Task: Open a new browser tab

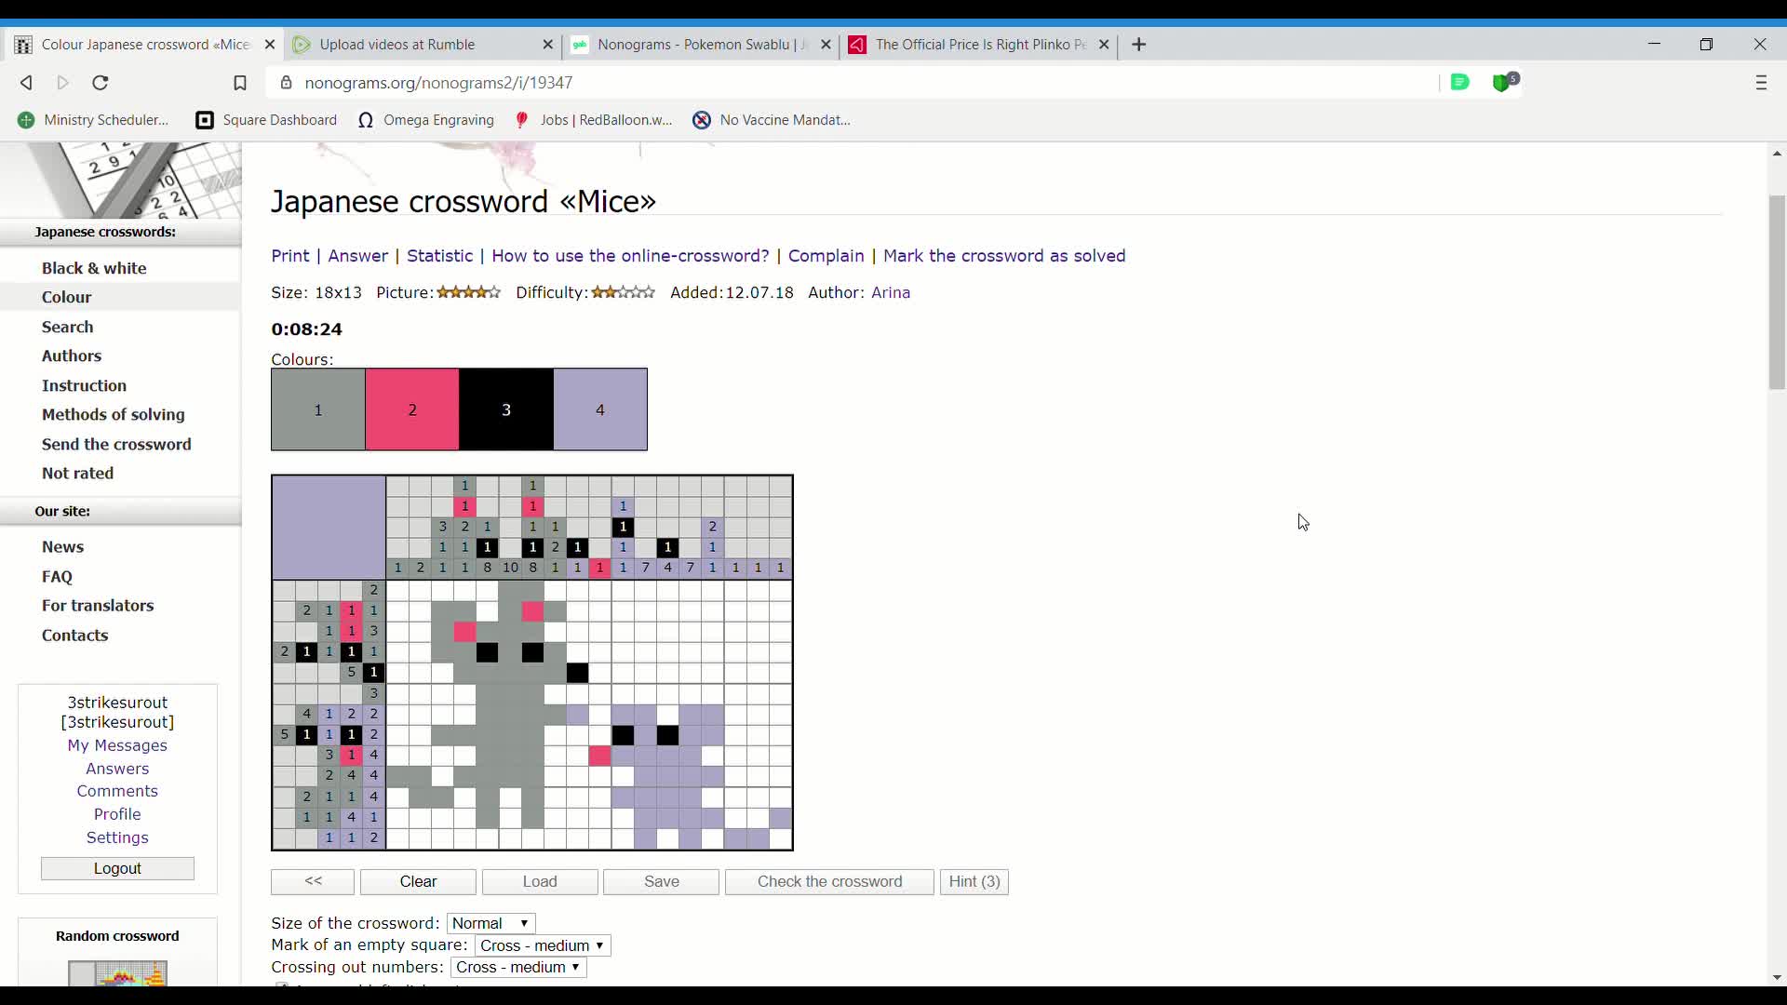Action: coord(1139,45)
